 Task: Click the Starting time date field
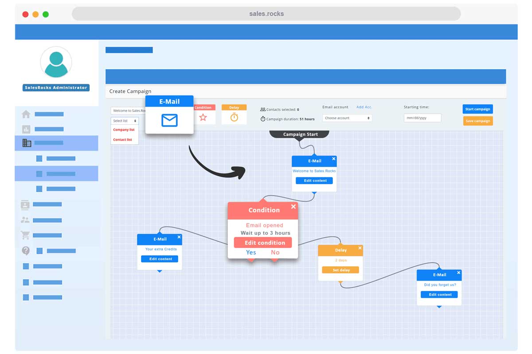(x=422, y=118)
